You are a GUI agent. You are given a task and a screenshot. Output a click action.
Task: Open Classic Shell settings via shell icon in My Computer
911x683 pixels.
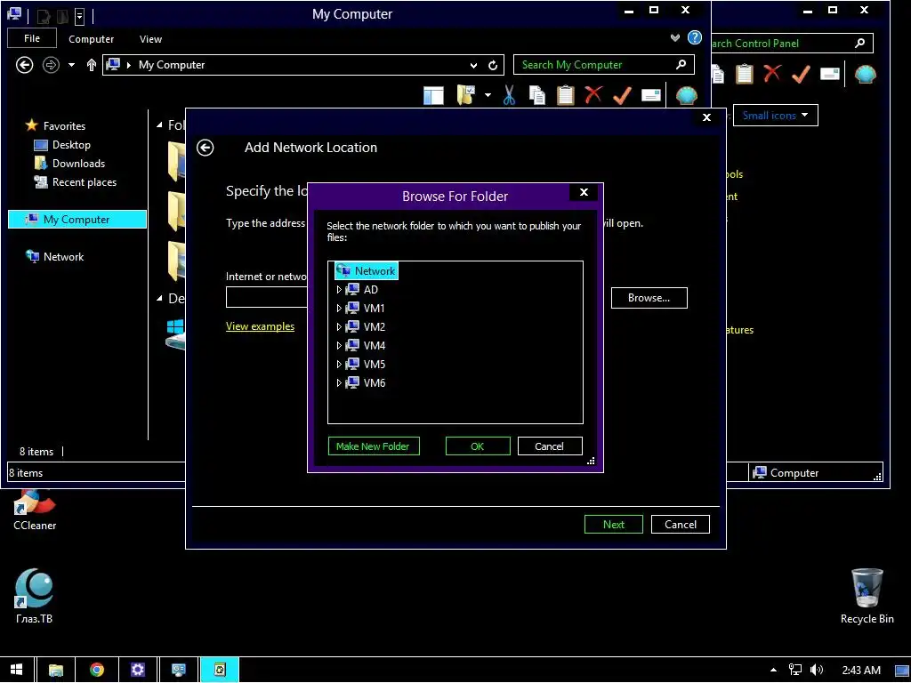pyautogui.click(x=686, y=94)
